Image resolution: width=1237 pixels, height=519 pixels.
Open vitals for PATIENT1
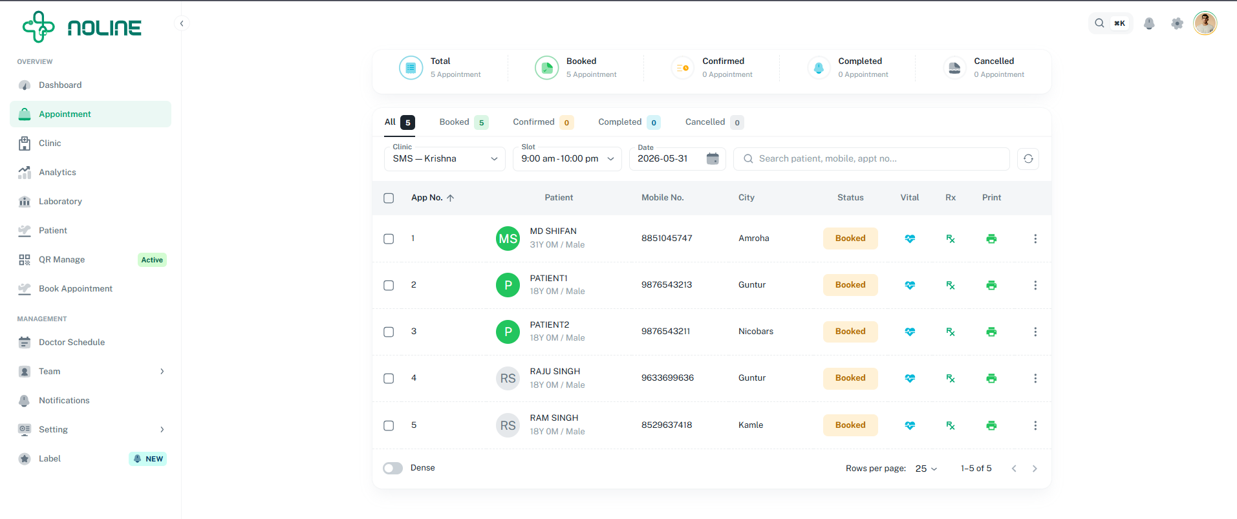[910, 285]
